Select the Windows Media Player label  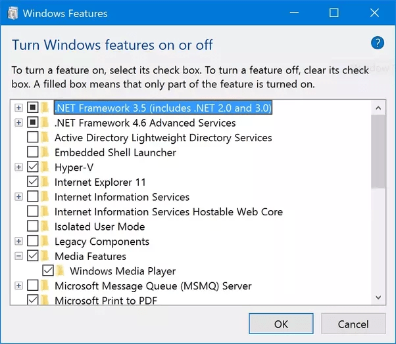click(x=123, y=271)
